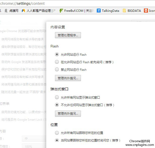Select 允许所有网站跟踪您所在的位置 radio button
This screenshot has height=148, width=155.
57,133
